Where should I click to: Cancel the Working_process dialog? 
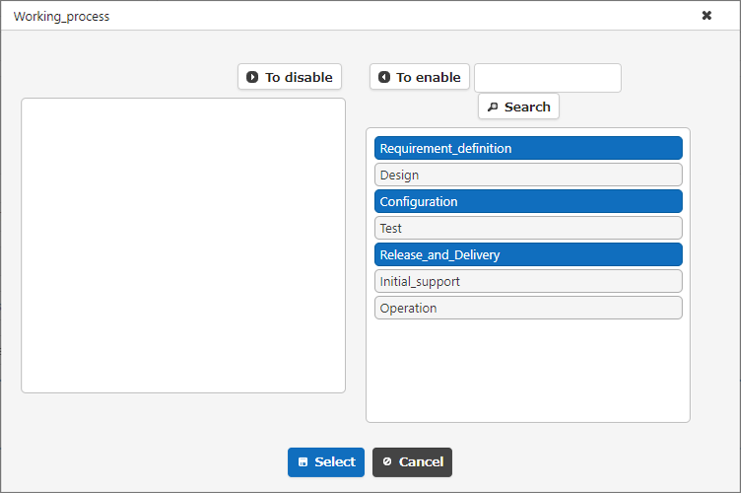(412, 461)
